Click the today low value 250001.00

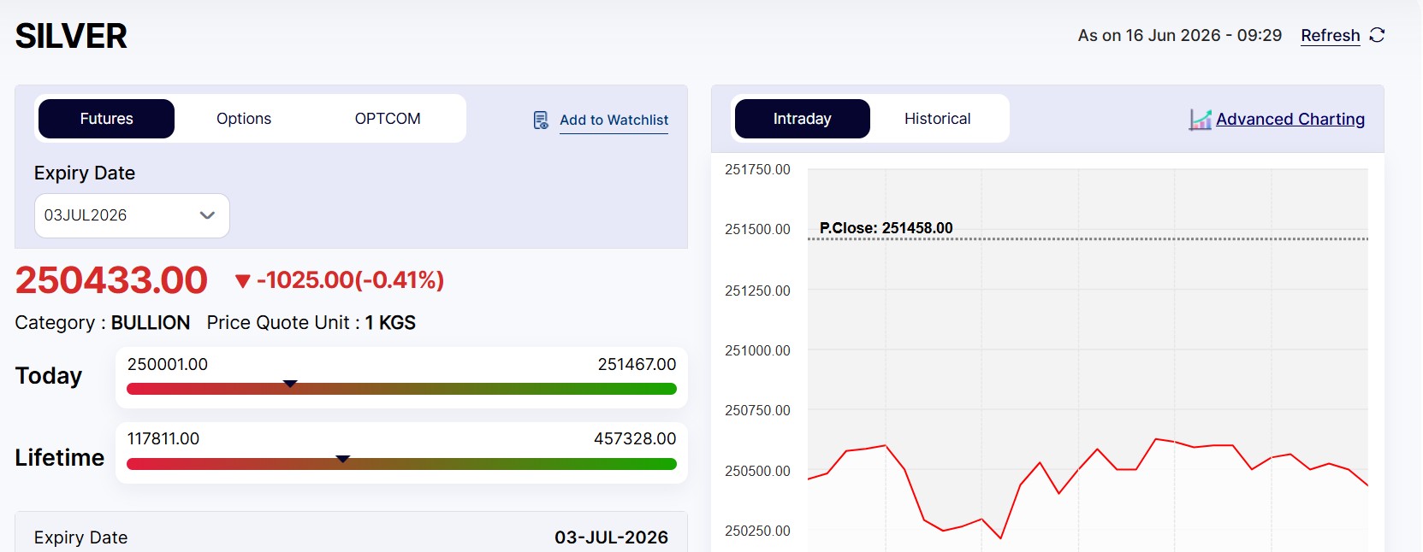(x=168, y=364)
